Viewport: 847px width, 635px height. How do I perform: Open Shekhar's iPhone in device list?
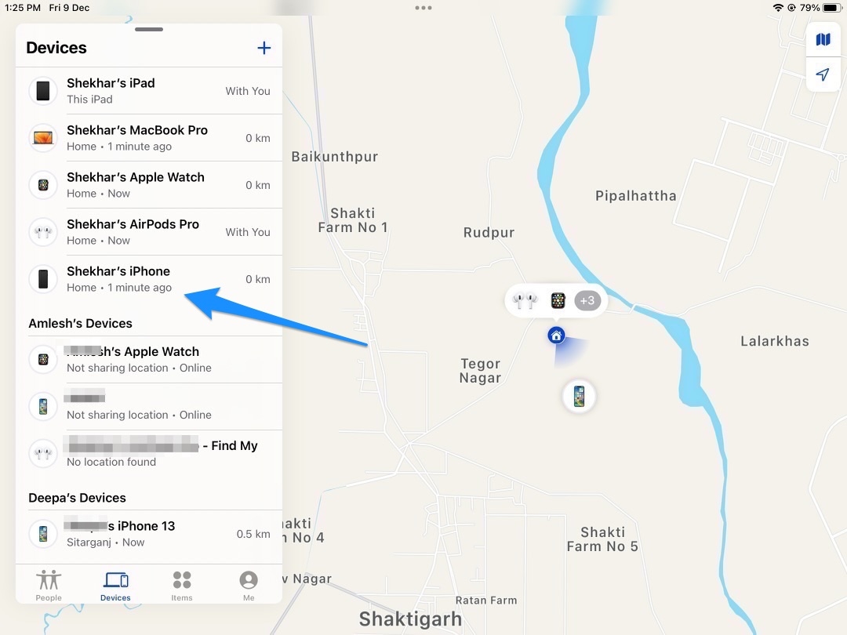click(149, 279)
